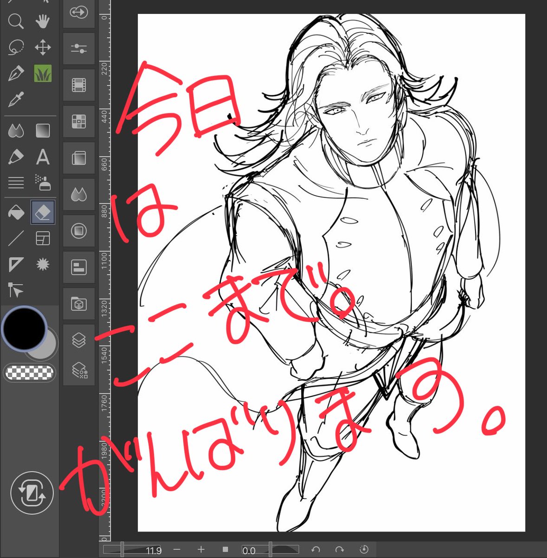The height and width of the screenshot is (558, 547).
Task: Open the film strip animation palette
Action: (78, 85)
